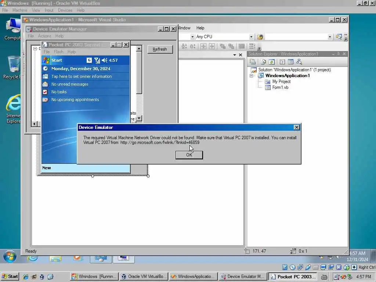Screen dimensions: 376x282
Task: Open the emulator Help menu
Action: (x=72, y=52)
